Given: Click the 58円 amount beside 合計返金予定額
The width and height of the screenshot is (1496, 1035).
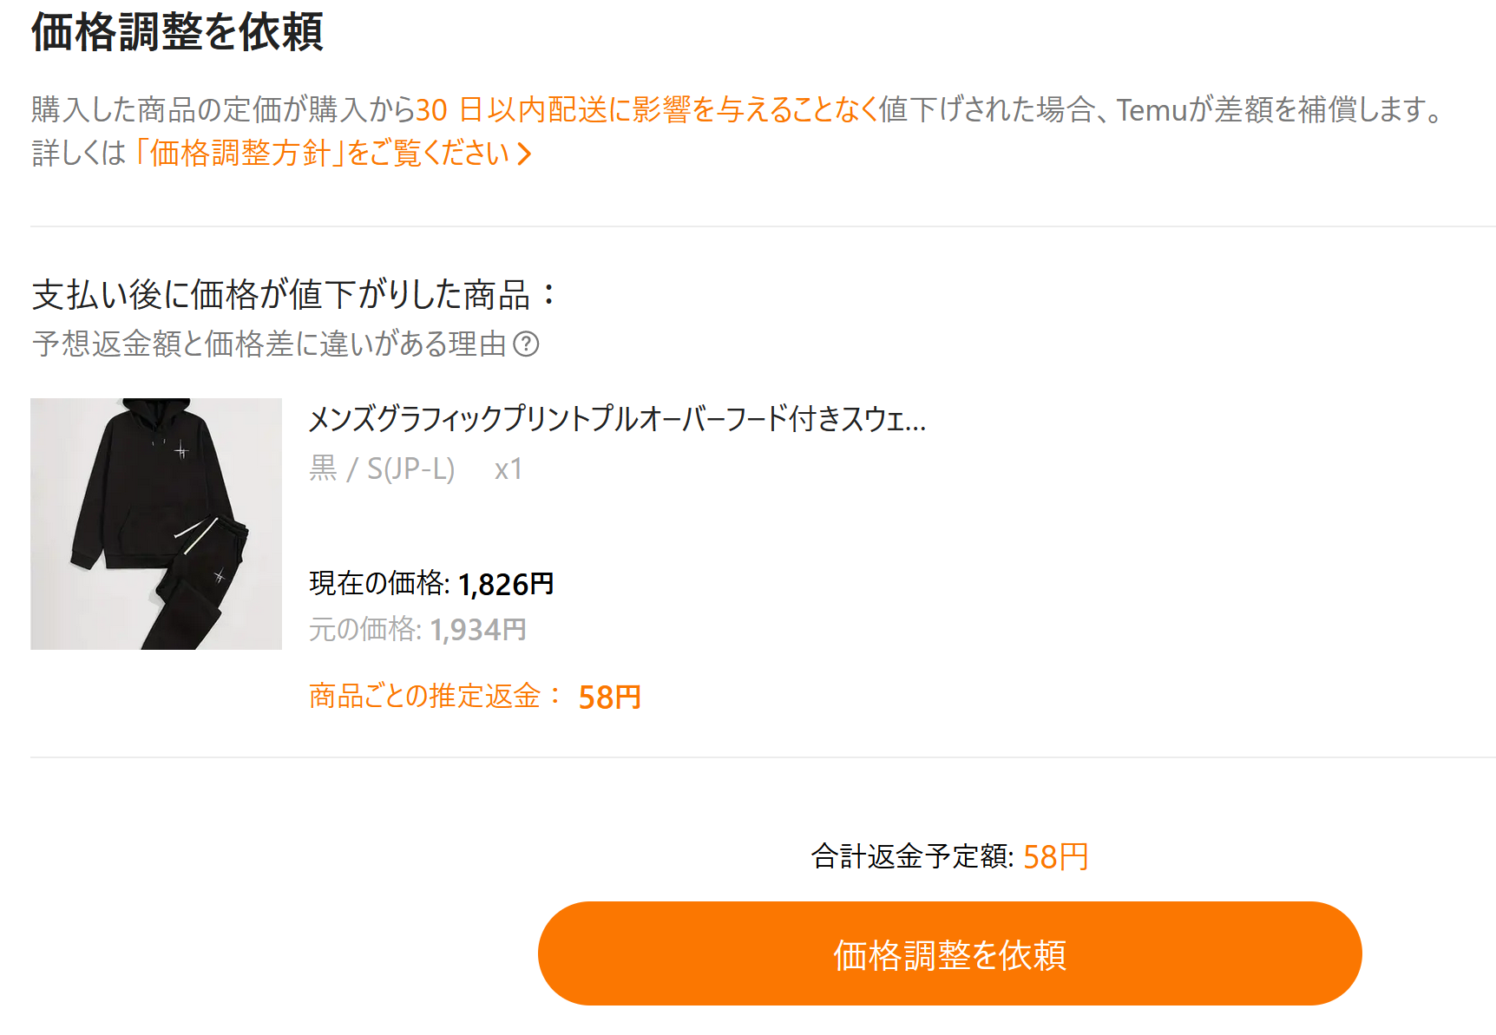Looking at the screenshot, I should [1055, 856].
